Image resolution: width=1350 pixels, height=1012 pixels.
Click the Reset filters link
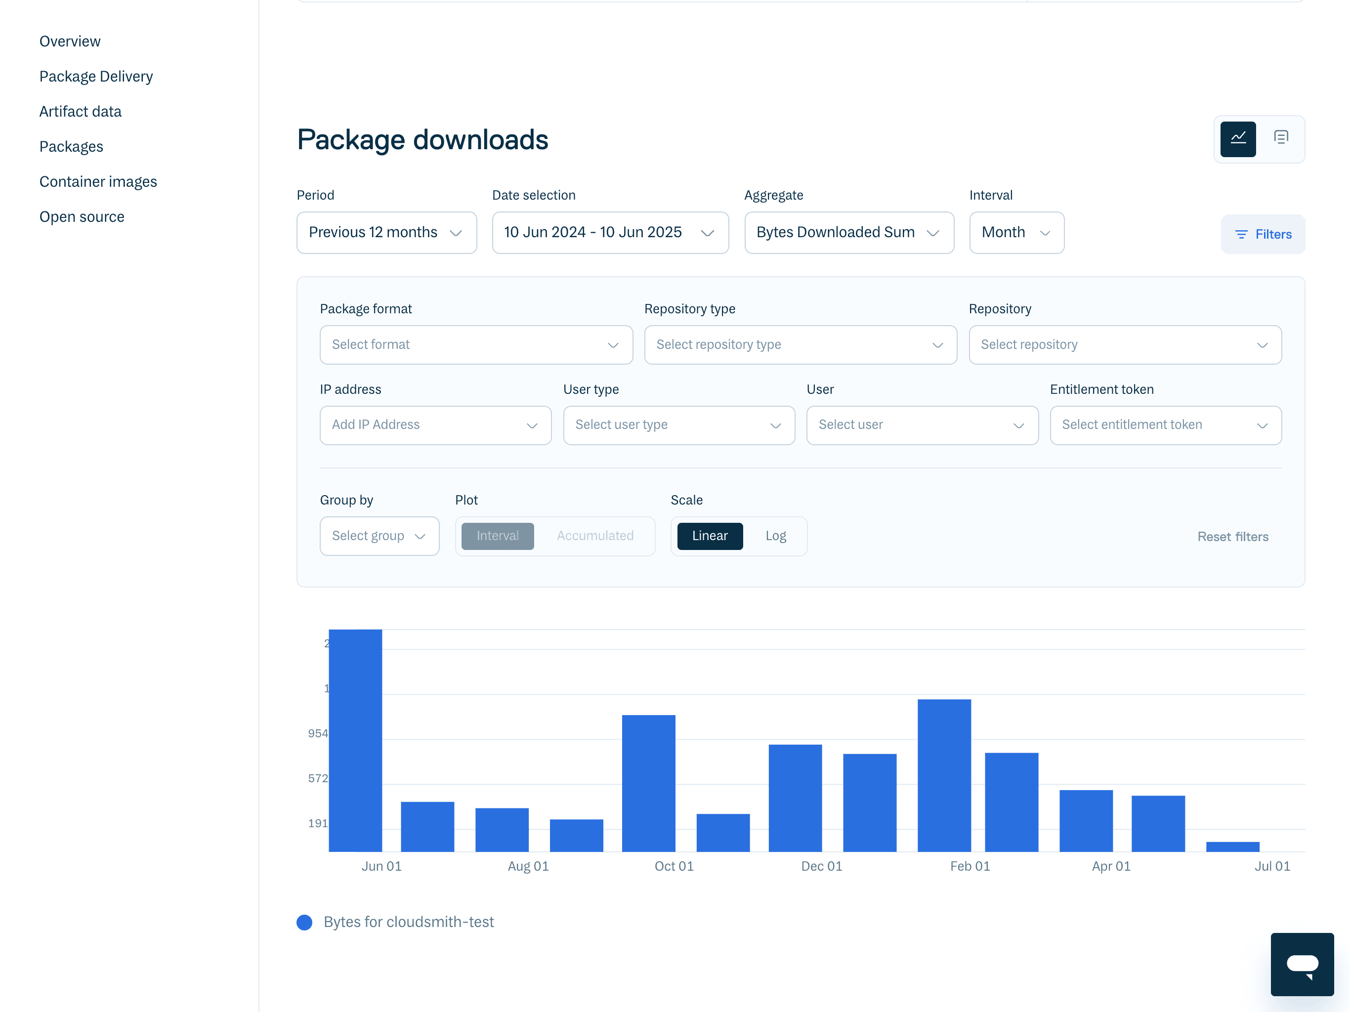(x=1233, y=537)
